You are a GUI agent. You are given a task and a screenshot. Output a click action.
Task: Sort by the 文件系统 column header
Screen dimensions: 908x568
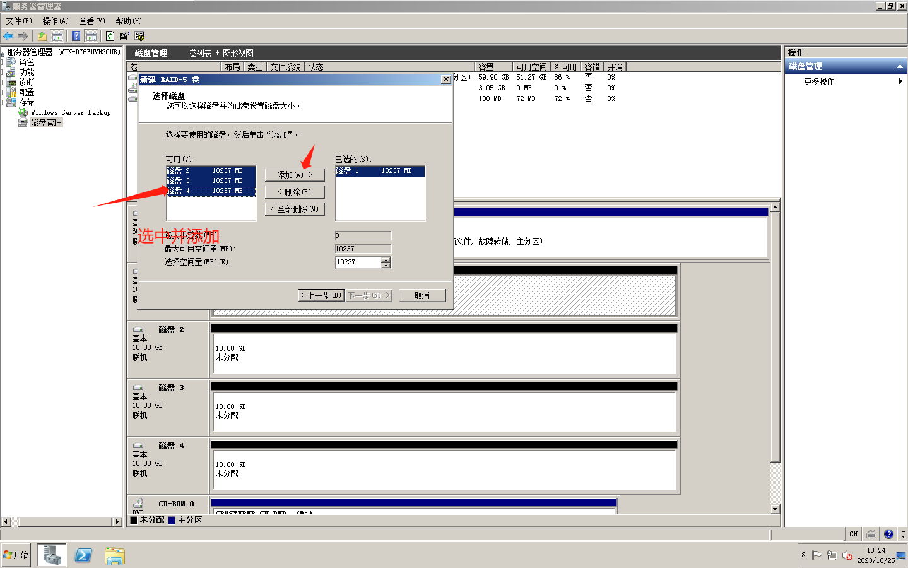286,67
